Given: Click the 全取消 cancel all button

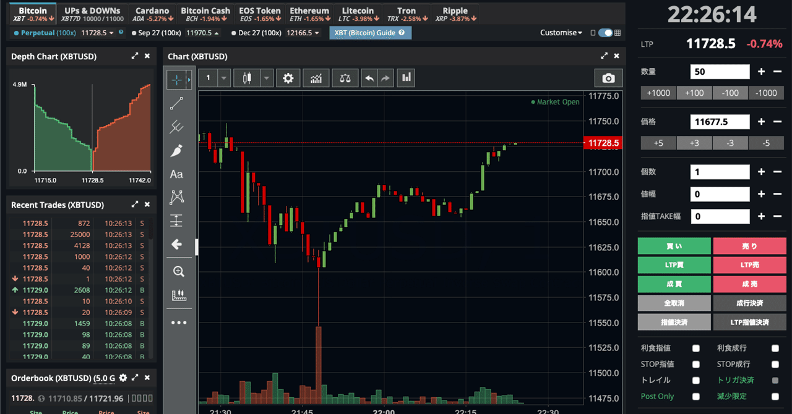Looking at the screenshot, I should (x=674, y=303).
